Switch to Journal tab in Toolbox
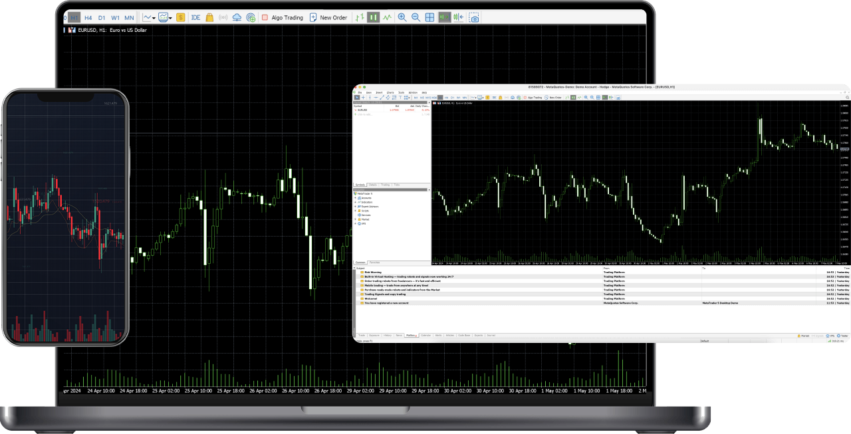Image resolution: width=851 pixels, height=434 pixels. (491, 336)
